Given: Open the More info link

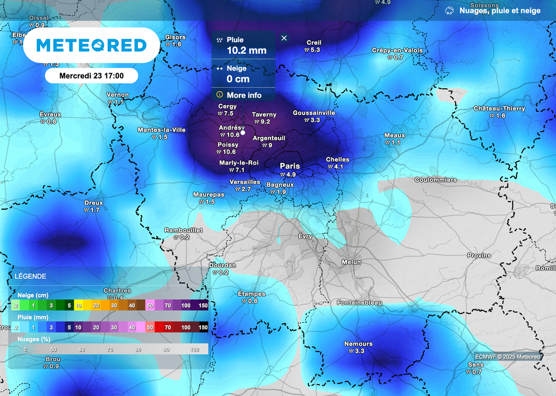Looking at the screenshot, I should 244,95.
